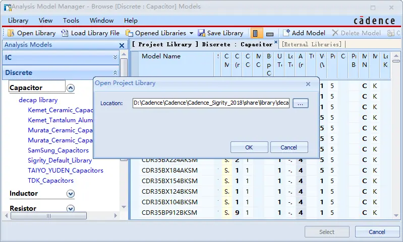
Task: Select model row CDR35BX104BKSM
Action: [x=169, y=202]
